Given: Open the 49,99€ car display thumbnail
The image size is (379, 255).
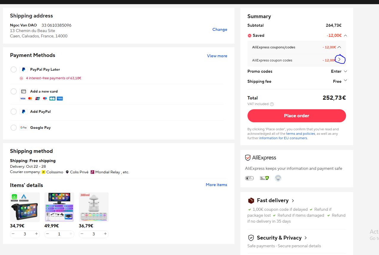Looking at the screenshot, I should (x=59, y=207).
